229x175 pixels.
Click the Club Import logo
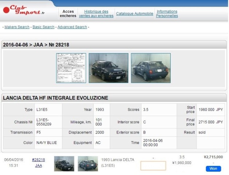pyautogui.click(x=24, y=10)
